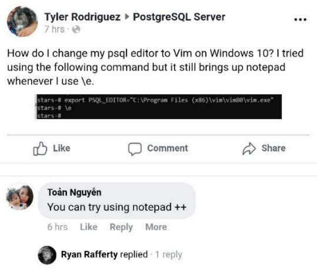
Task: Click the thumbs-up Like icon on post
Action: click(x=40, y=149)
